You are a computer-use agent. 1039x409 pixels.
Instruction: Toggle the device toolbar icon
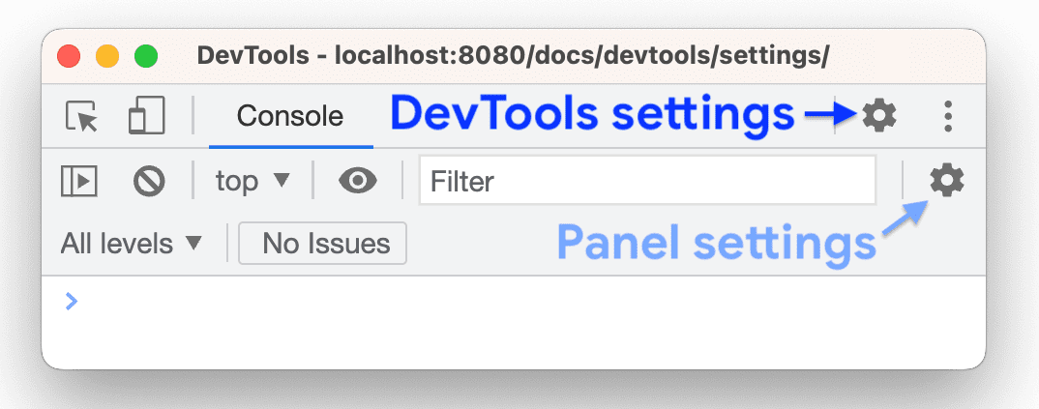click(x=146, y=117)
